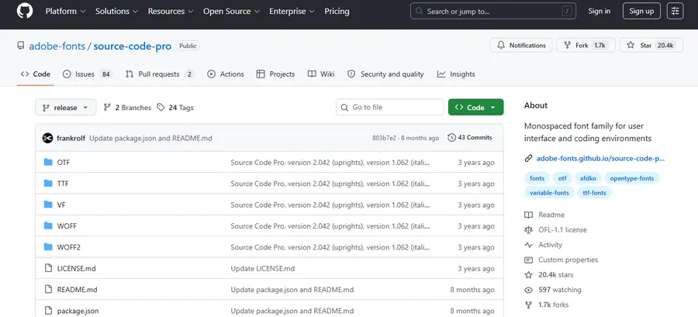Click the Update LICENSE.md commit message
The height and width of the screenshot is (317, 698).
(263, 268)
